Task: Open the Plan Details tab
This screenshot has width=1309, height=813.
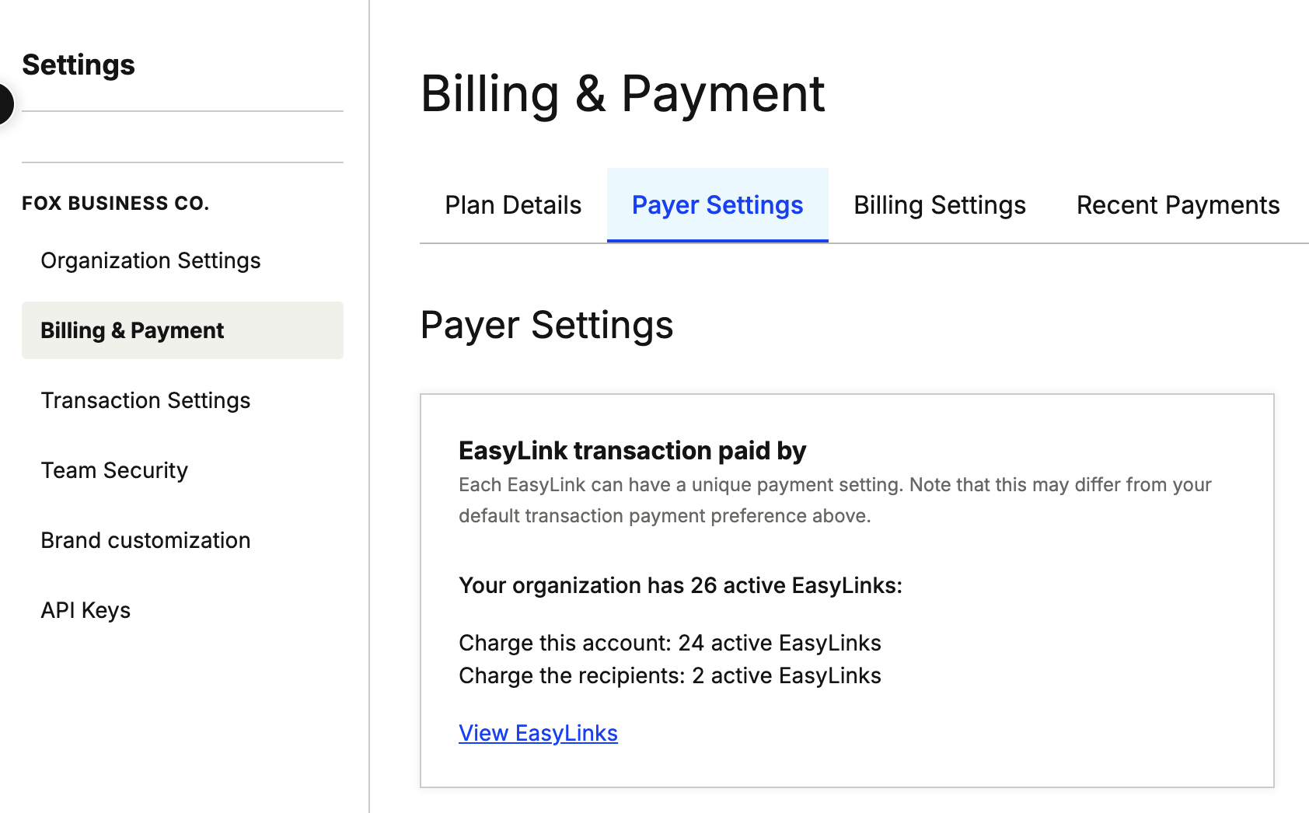Action: click(513, 205)
